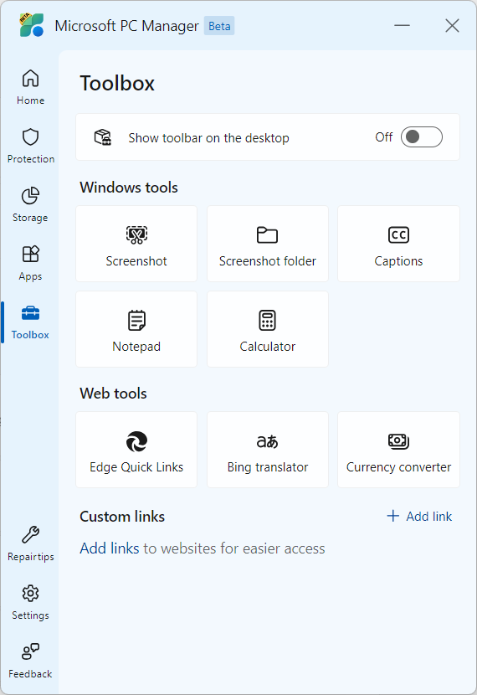477x695 pixels.
Task: Switch to the Apps section
Action: coord(30,263)
